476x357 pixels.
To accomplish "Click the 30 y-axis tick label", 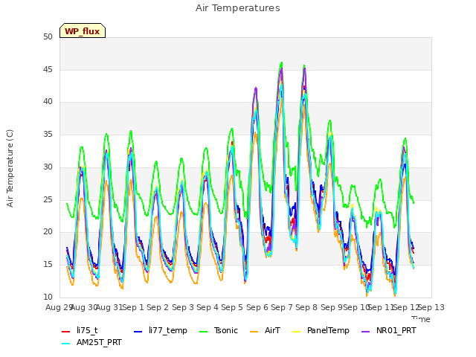I will (x=48, y=167).
